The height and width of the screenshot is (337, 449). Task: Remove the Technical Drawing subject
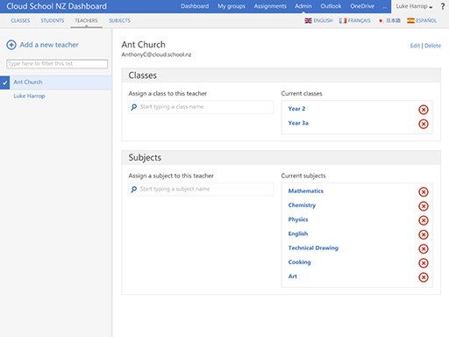(x=424, y=249)
